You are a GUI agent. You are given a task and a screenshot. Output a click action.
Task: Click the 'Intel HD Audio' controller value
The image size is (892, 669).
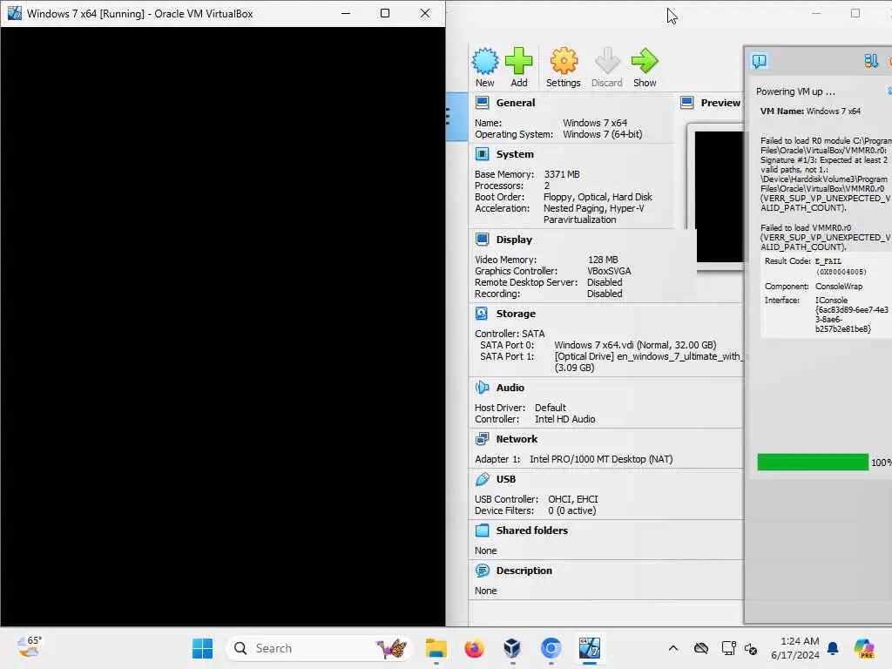pyautogui.click(x=564, y=419)
